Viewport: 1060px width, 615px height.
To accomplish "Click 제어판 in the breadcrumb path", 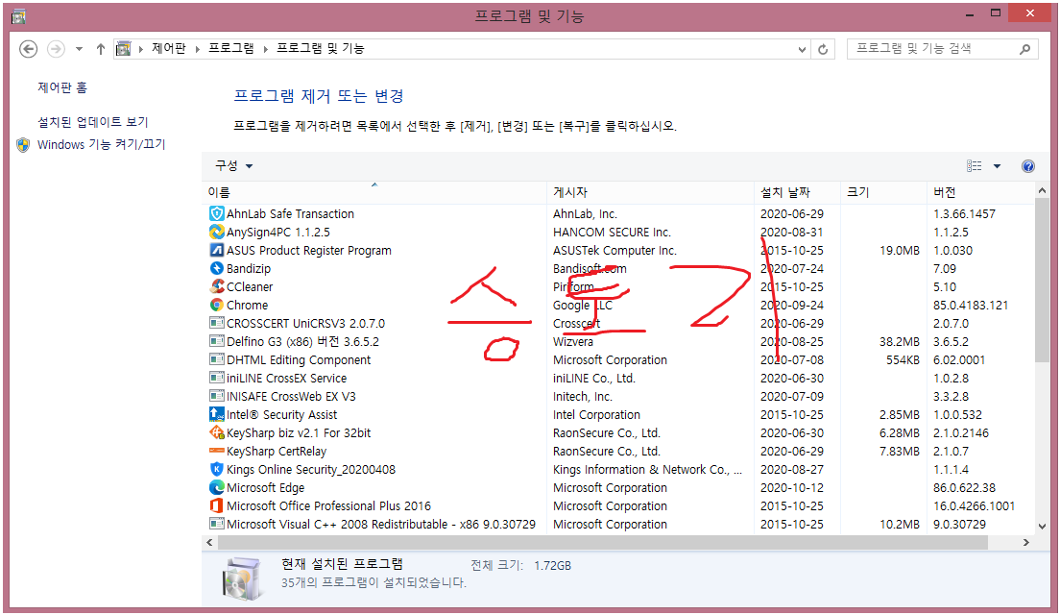I will point(168,49).
